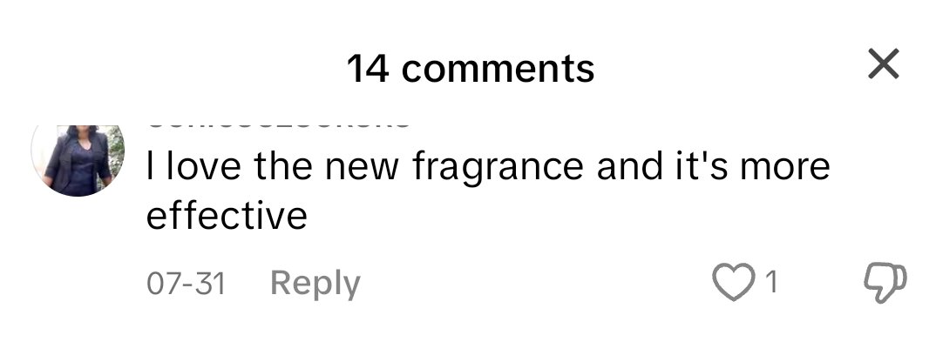
Task: Dislike the comment using the thumbs-down icon
Action: click(x=885, y=282)
